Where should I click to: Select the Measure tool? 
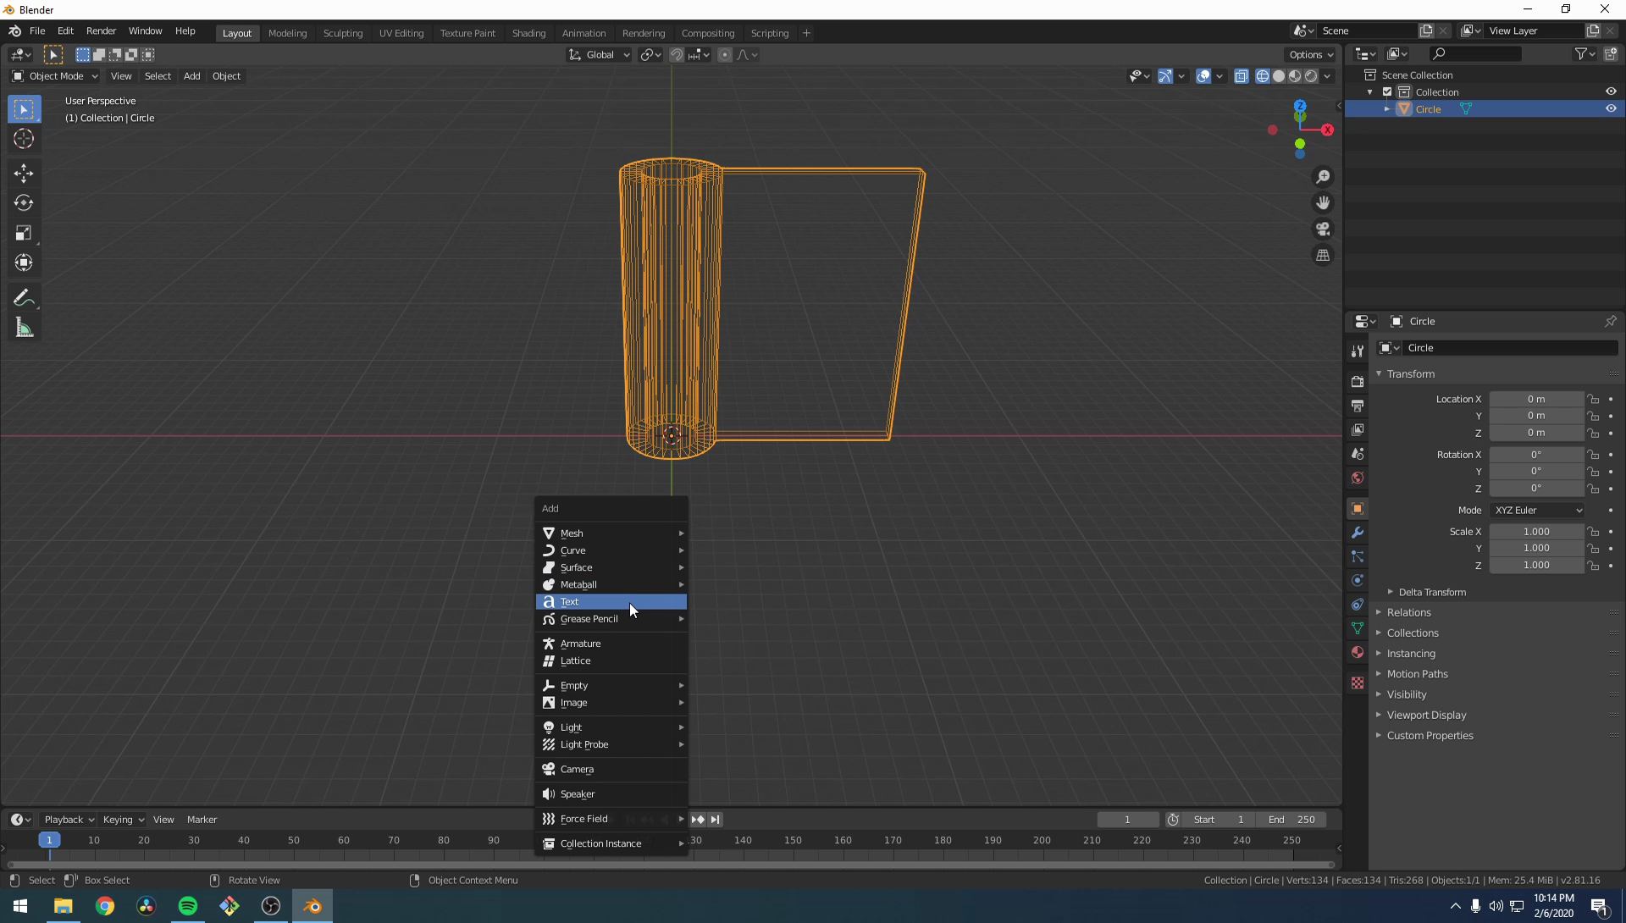(24, 328)
